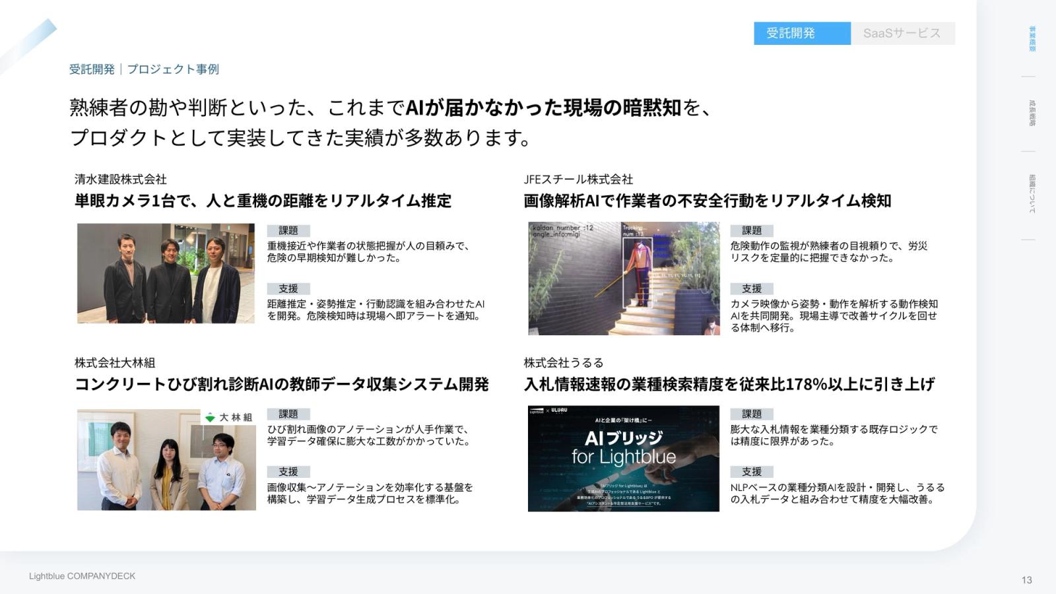Click the 単眼カメラ1台で heading
1056x594 pixels.
point(263,201)
